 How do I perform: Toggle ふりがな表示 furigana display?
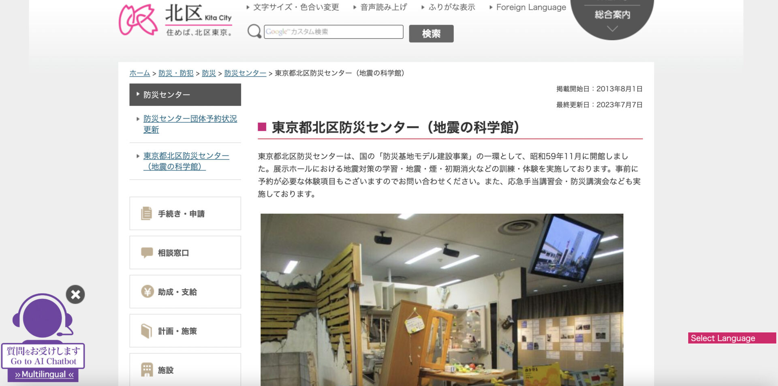(451, 7)
